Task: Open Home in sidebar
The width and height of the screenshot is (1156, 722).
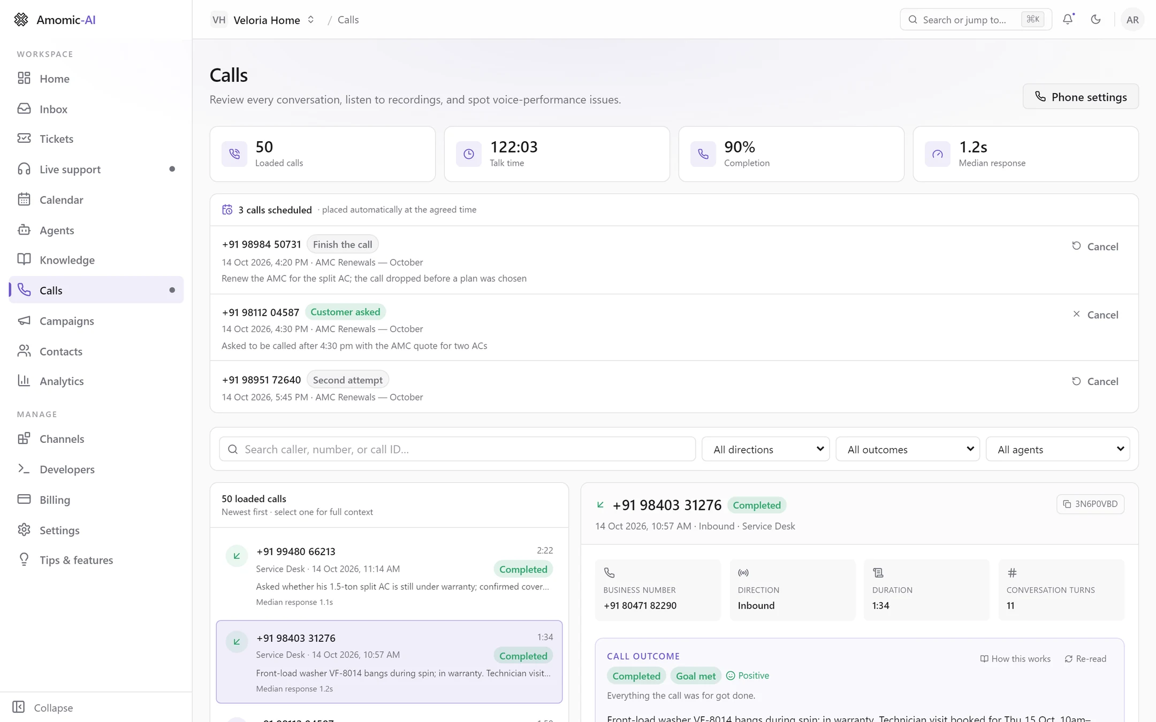Action: point(96,79)
